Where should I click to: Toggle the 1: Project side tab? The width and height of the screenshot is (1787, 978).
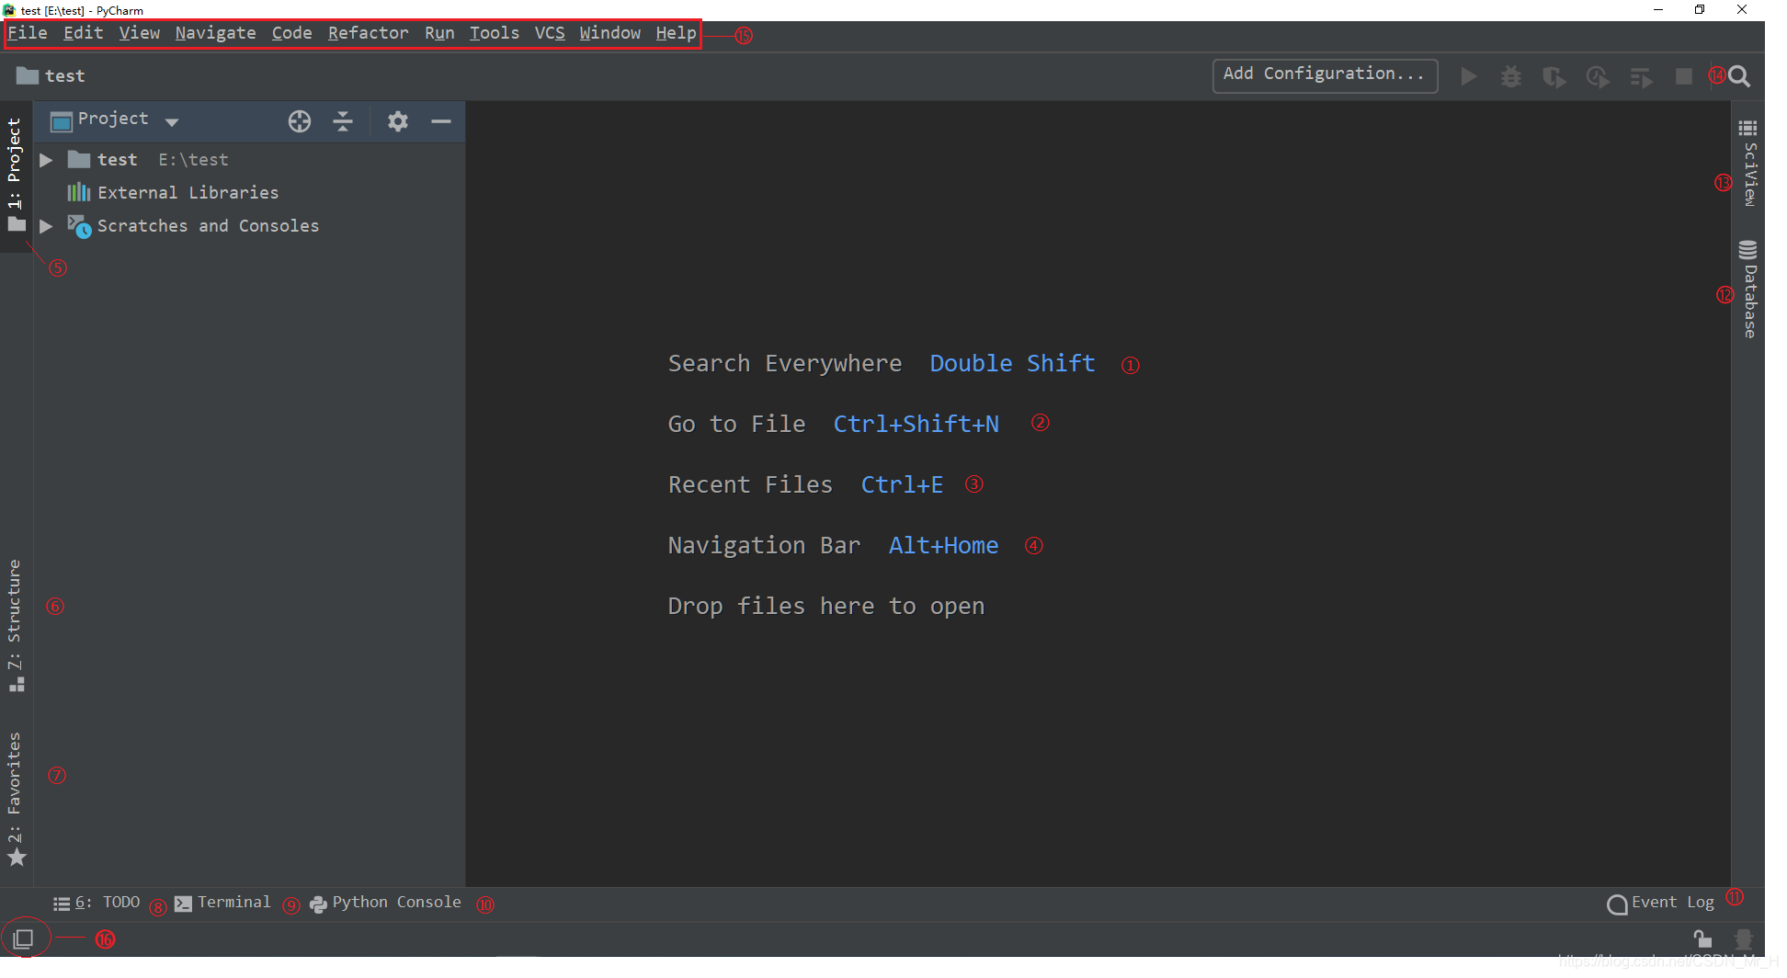pyautogui.click(x=16, y=176)
